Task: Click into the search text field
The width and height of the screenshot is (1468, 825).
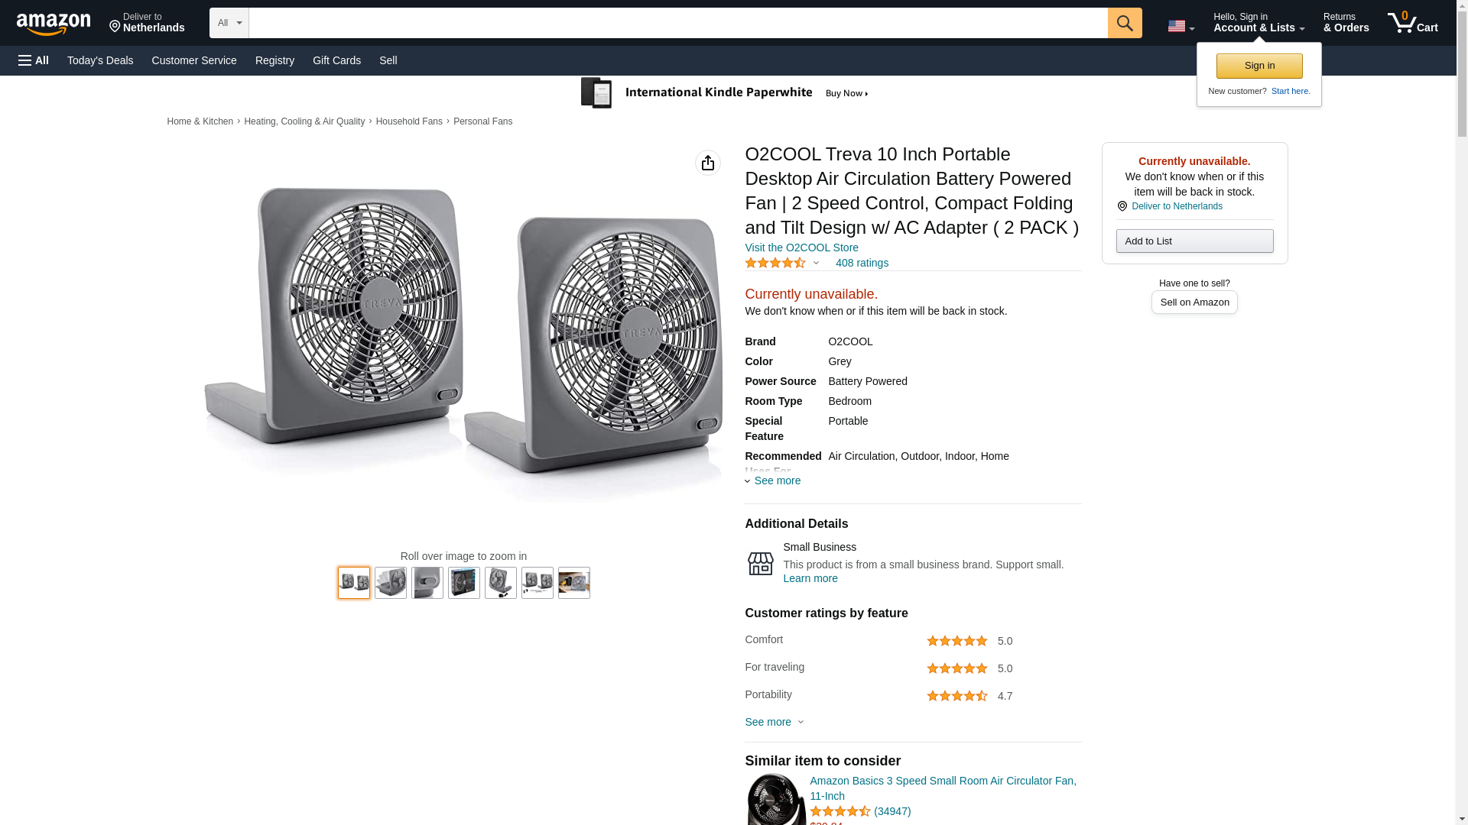Action: 677,23
